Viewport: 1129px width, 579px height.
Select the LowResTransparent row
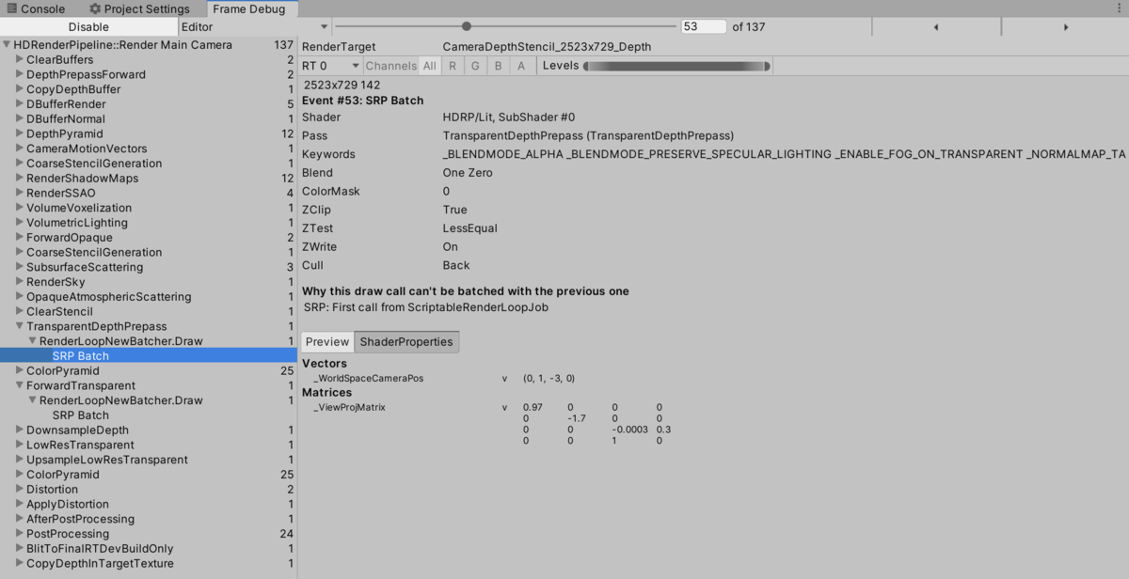pyautogui.click(x=149, y=446)
